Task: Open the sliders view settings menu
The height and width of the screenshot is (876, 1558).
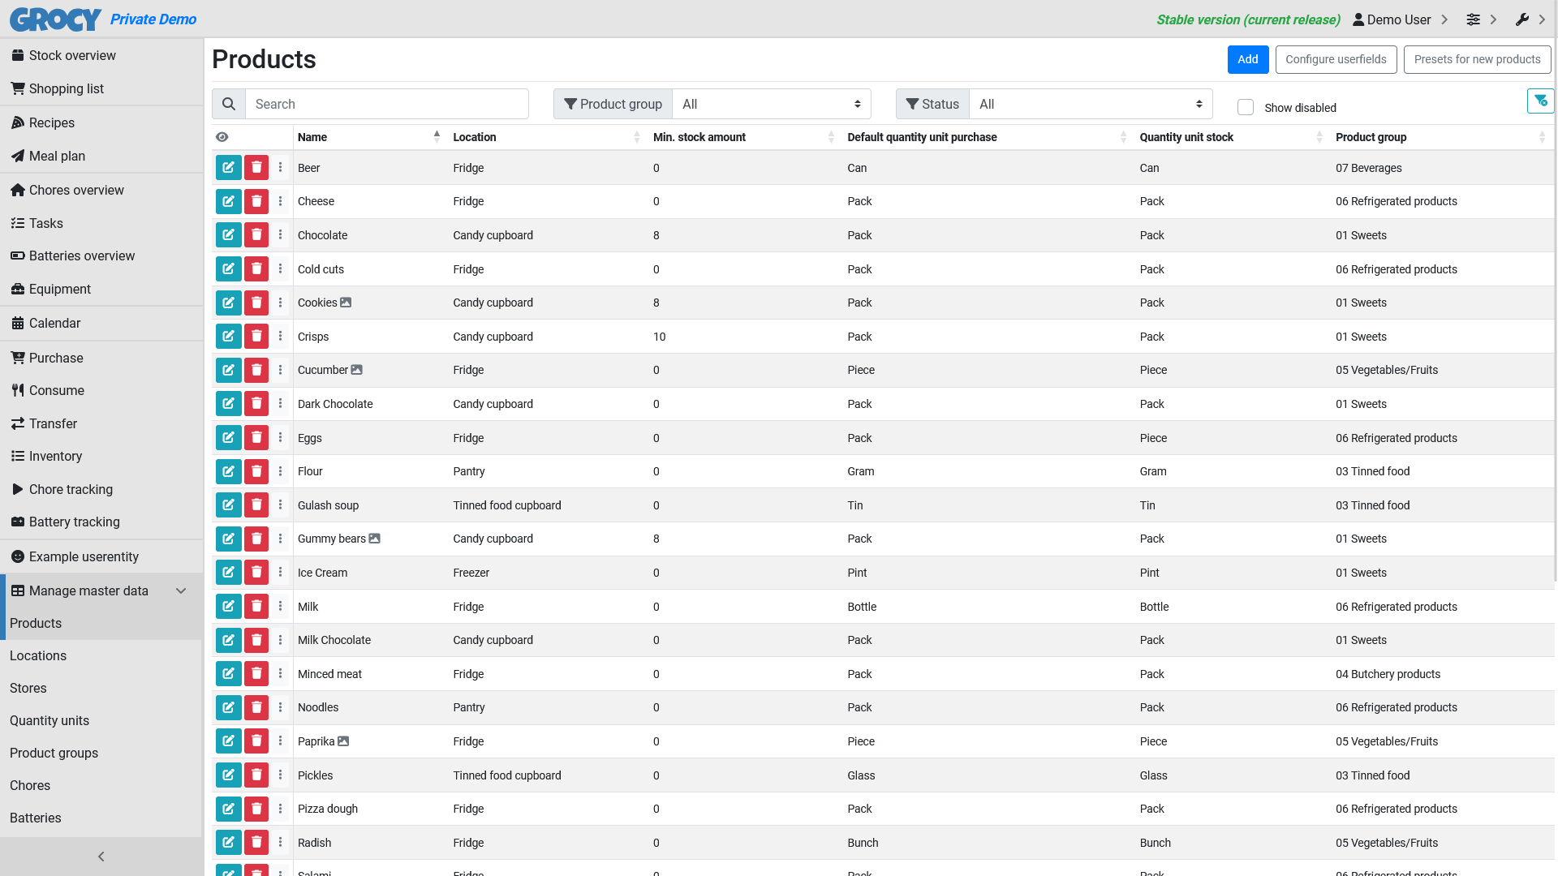Action: tap(1481, 19)
